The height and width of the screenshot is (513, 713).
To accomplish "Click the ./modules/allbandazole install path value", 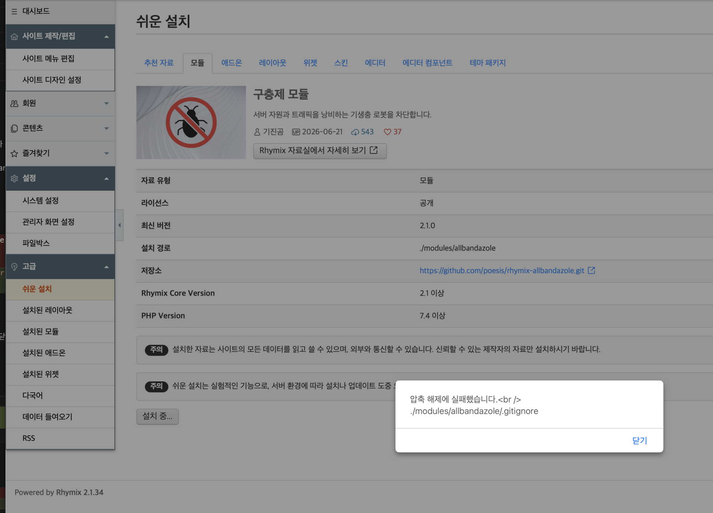I will pyautogui.click(x=458, y=248).
